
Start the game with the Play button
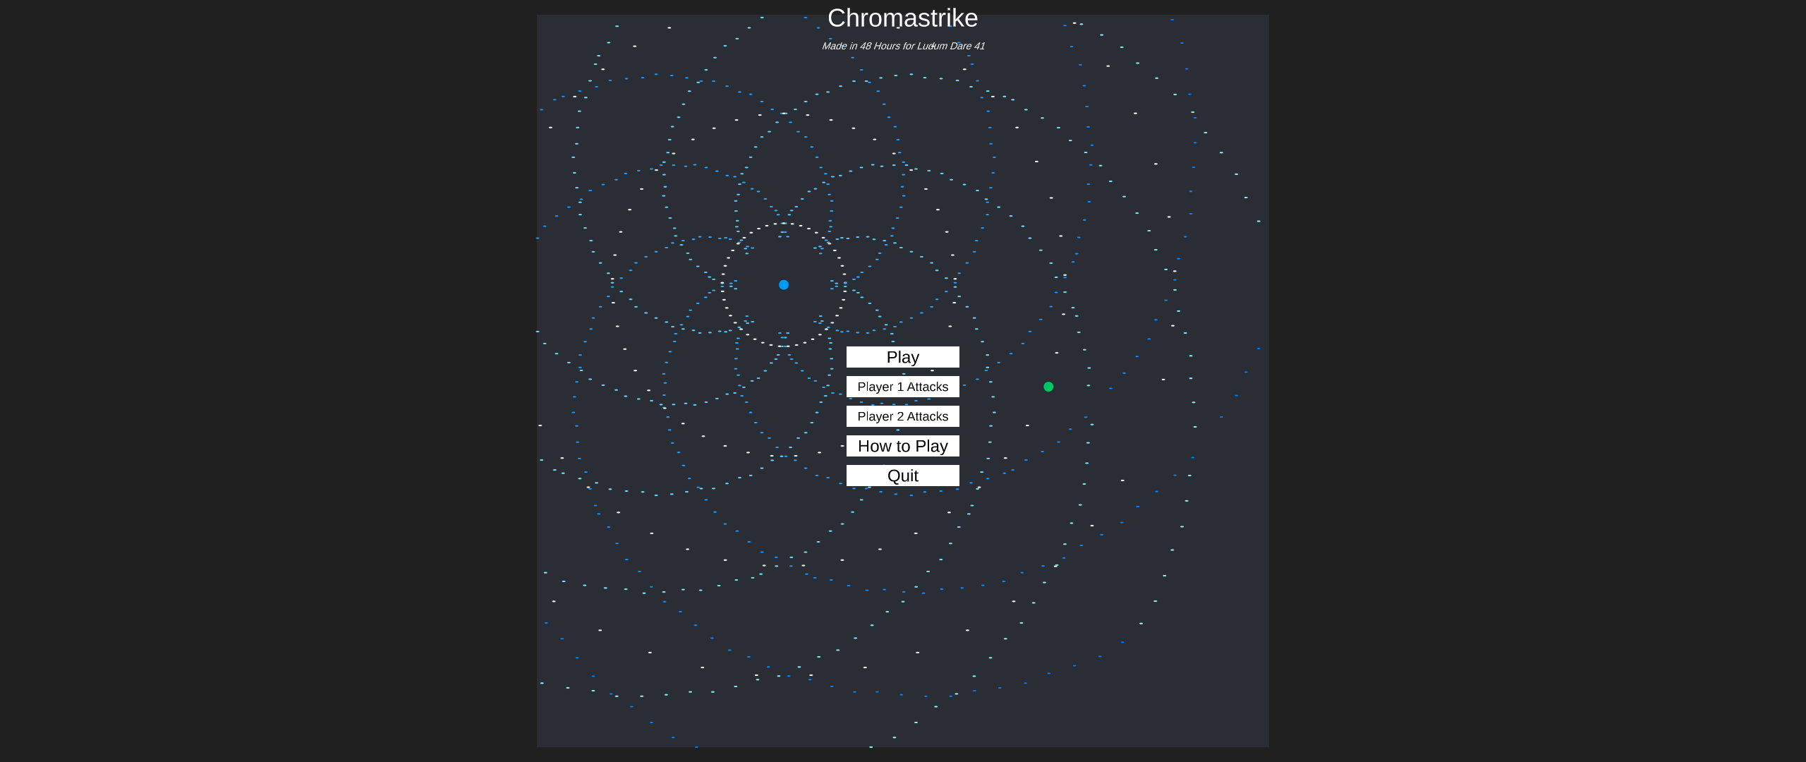coord(902,357)
